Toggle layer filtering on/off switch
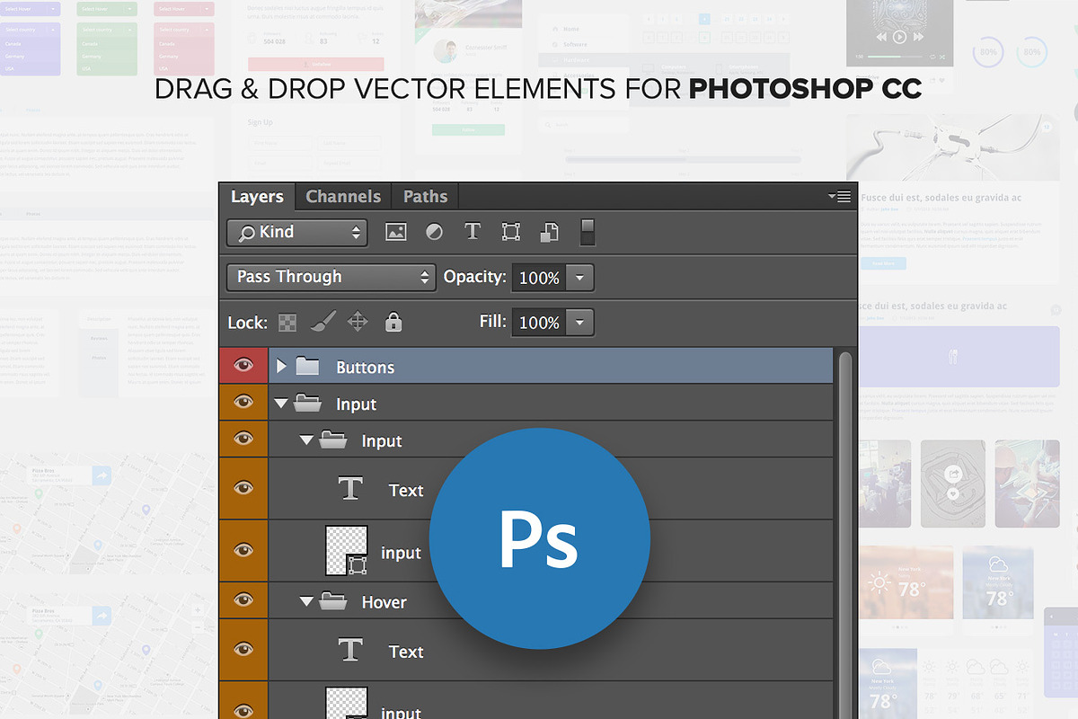 tap(588, 232)
